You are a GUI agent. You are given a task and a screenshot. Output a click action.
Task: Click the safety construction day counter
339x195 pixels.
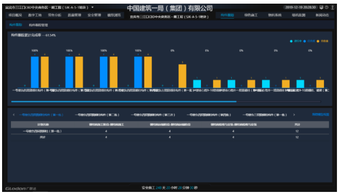(170, 188)
